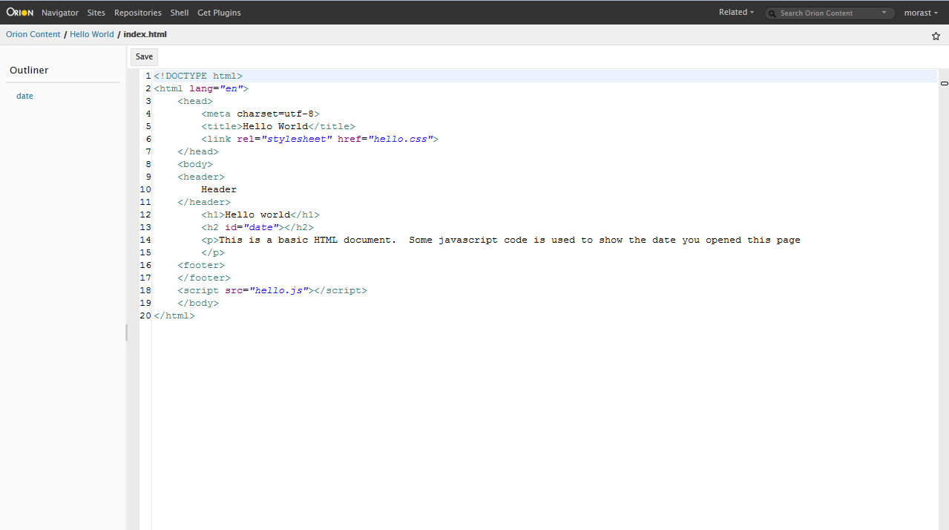Click the paragraph text on line 14
Viewport: 949px width, 530px height.
pos(501,240)
